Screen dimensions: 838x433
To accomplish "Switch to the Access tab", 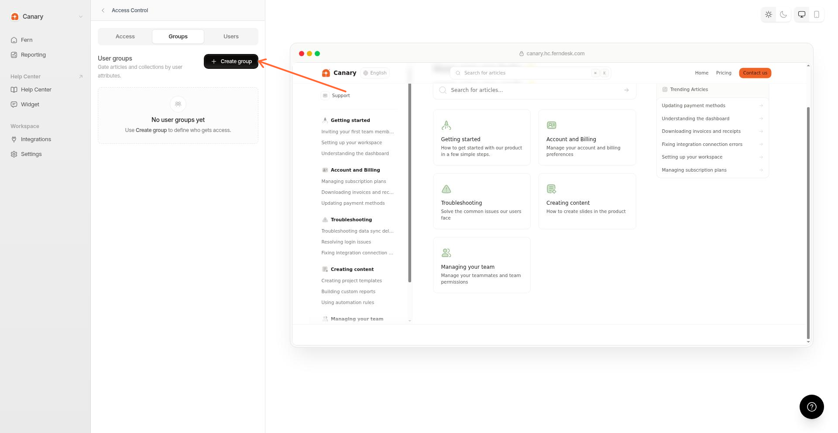I will pos(125,37).
